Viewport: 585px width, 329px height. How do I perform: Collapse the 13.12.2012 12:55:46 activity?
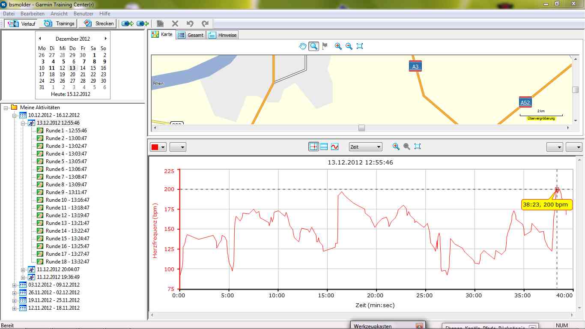click(x=24, y=123)
